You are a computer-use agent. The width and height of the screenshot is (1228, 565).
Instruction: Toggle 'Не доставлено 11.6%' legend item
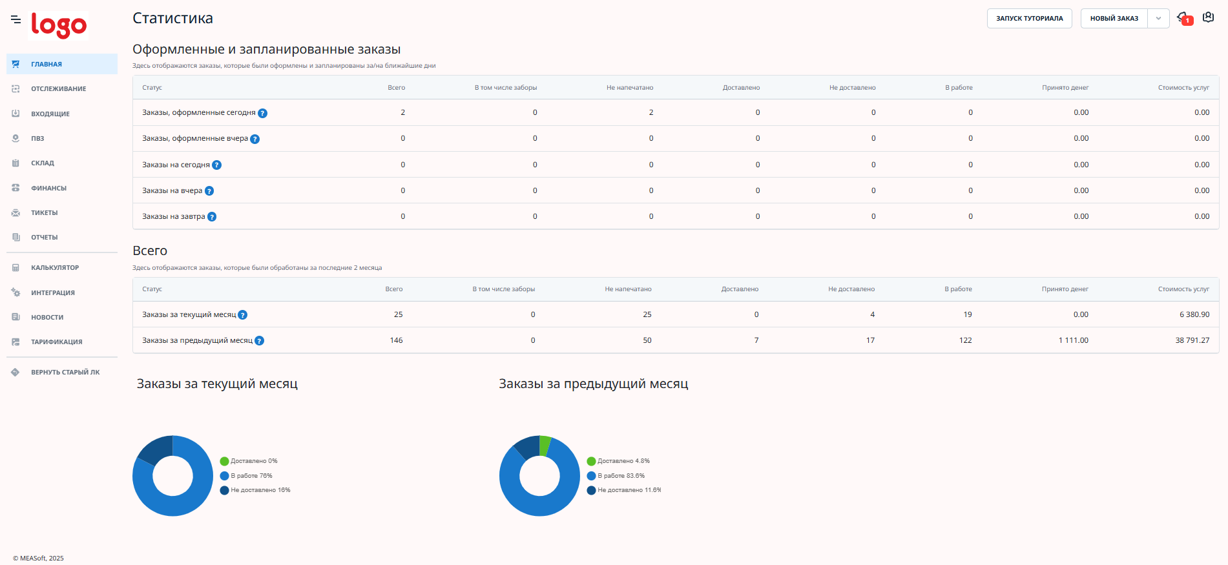624,490
